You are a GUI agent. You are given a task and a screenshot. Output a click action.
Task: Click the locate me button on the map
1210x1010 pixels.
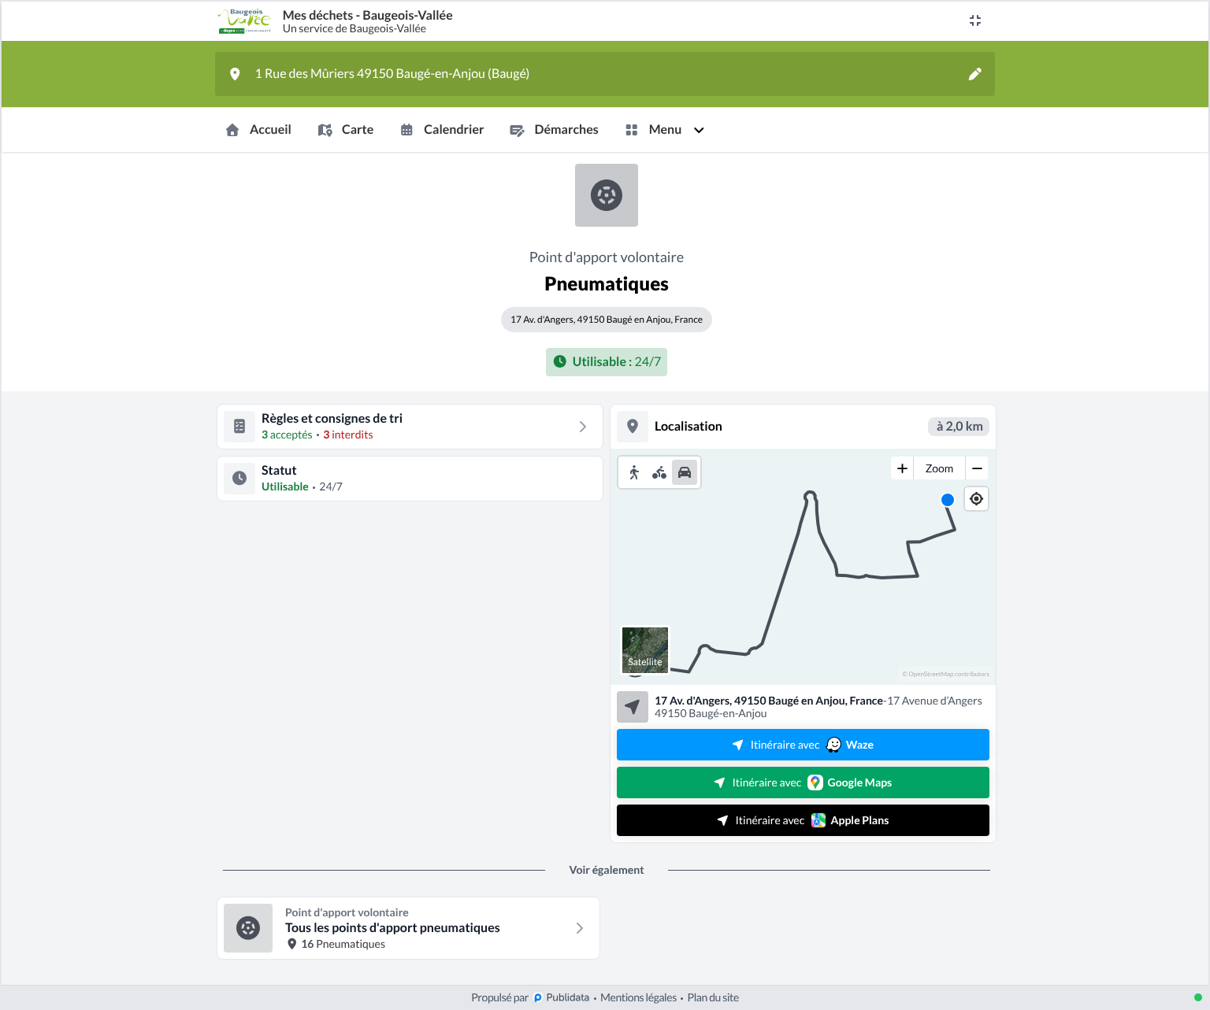[977, 499]
